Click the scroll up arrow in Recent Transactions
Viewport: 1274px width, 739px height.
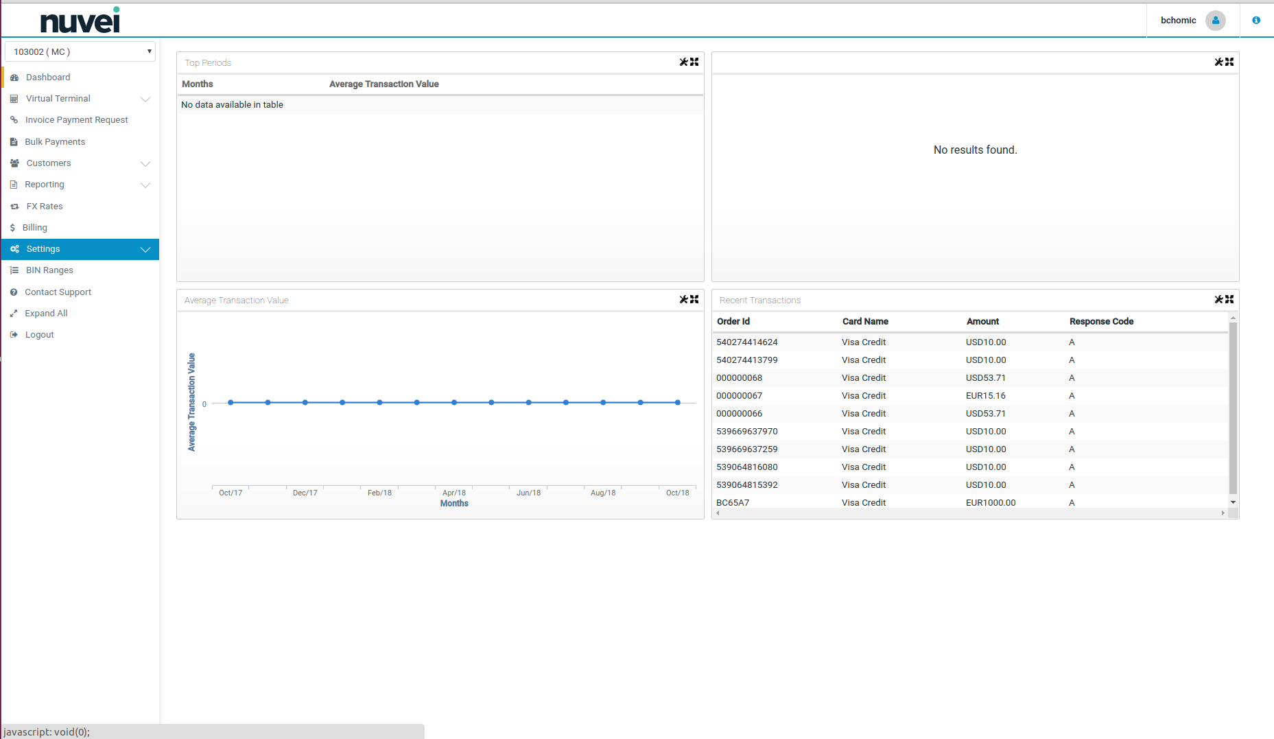[1233, 318]
